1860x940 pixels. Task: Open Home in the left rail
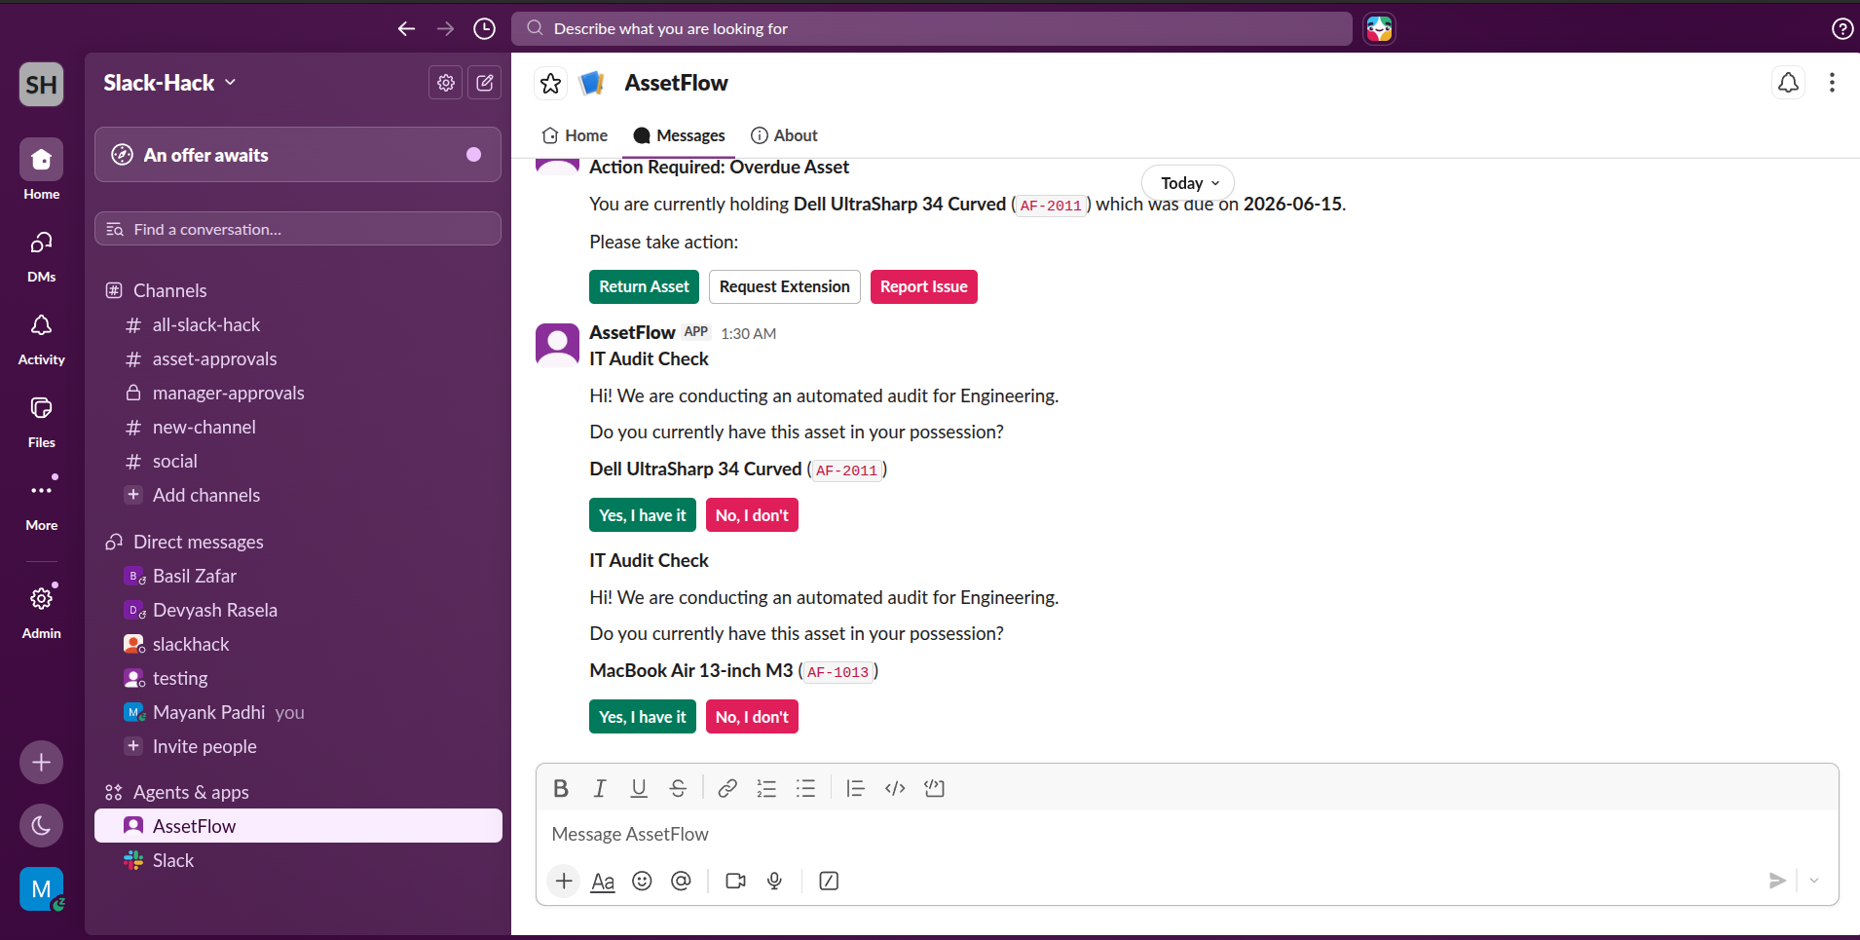42,169
